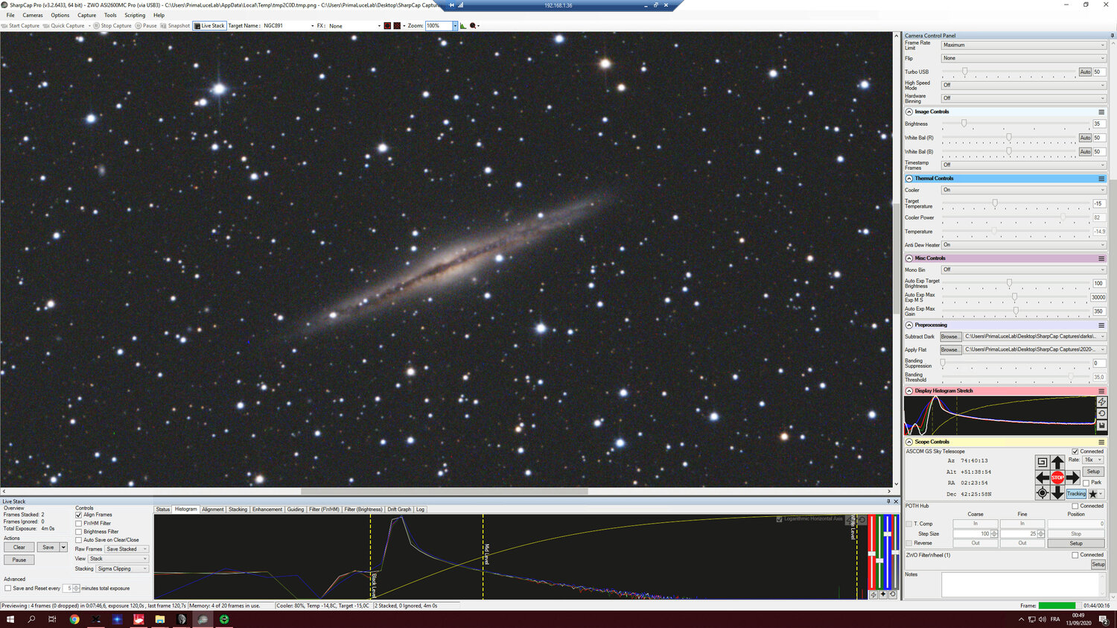The image size is (1117, 628).
Task: Check the Park checkbox
Action: pyautogui.click(x=1086, y=483)
